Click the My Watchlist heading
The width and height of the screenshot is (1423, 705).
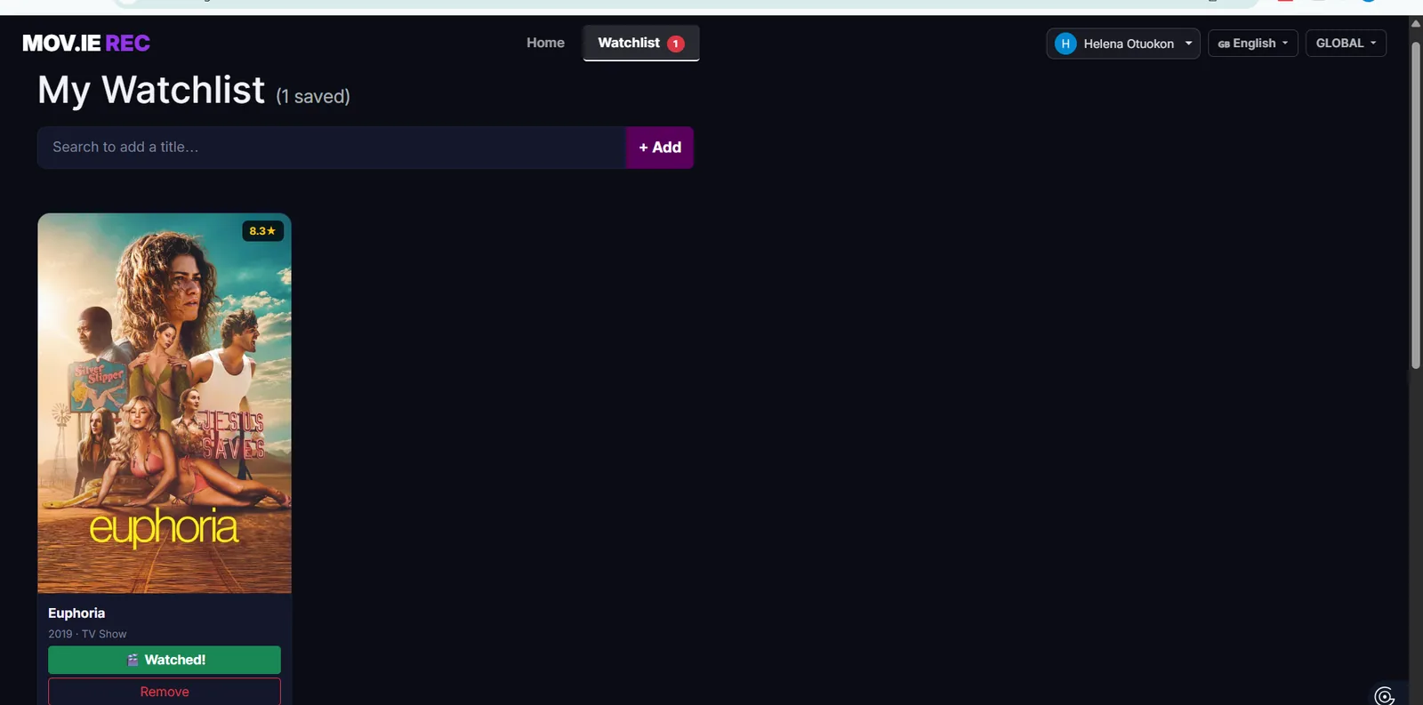(x=151, y=91)
